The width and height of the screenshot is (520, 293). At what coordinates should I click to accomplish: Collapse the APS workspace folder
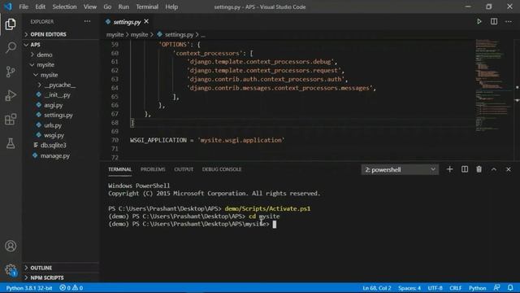coord(35,45)
